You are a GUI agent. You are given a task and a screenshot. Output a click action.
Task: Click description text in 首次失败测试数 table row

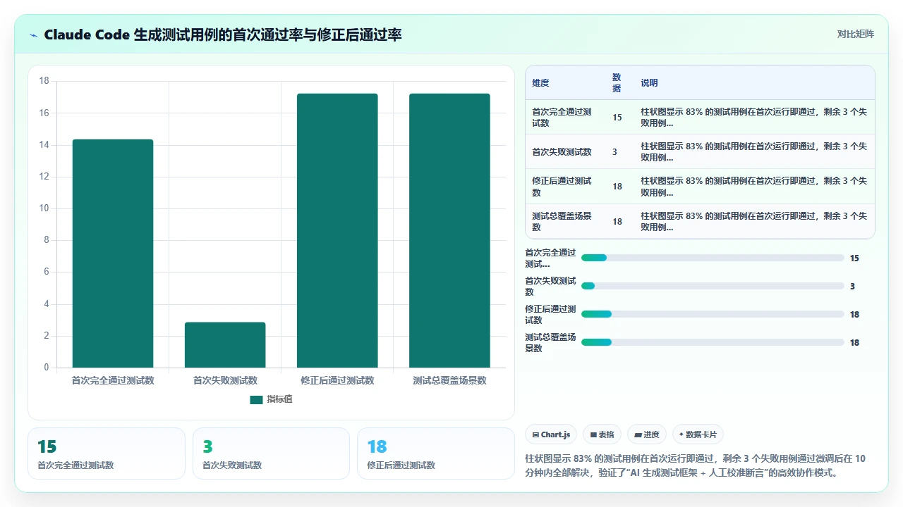pos(753,152)
